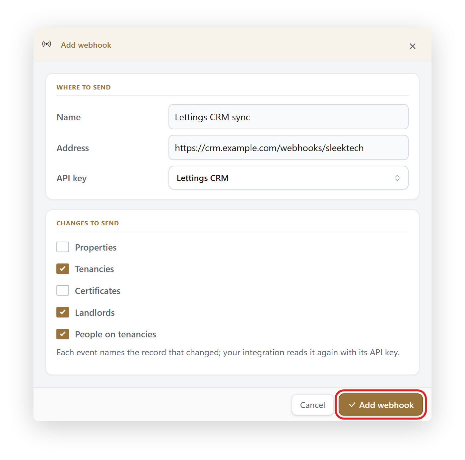This screenshot has width=465, height=460.
Task: Click the "Each event names the record" help text
Action: [x=228, y=352]
